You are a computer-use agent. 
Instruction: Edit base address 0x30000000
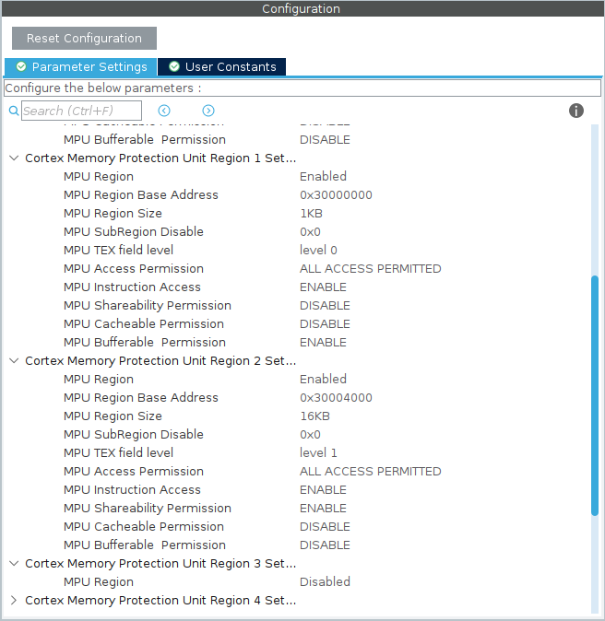(x=336, y=194)
